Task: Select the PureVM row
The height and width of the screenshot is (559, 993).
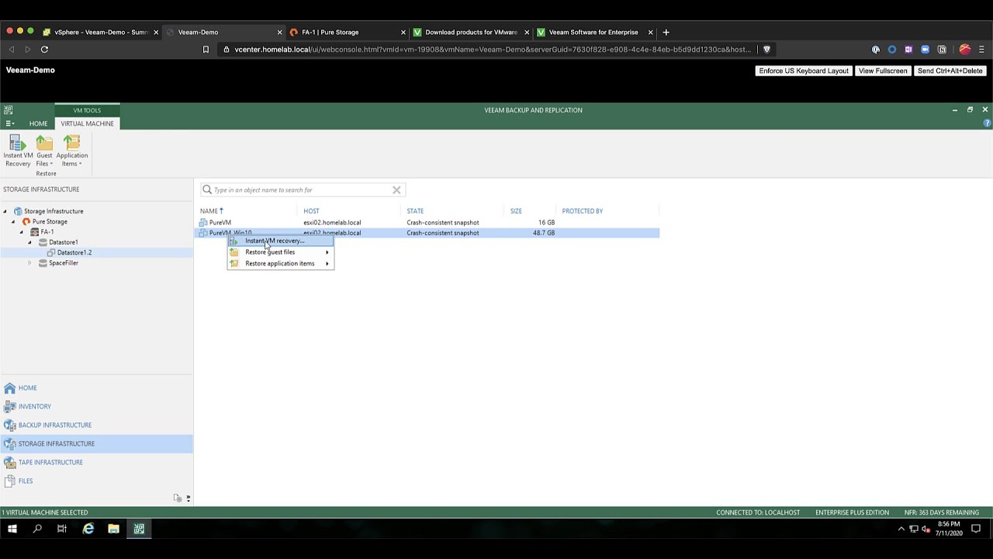Action: (428, 222)
